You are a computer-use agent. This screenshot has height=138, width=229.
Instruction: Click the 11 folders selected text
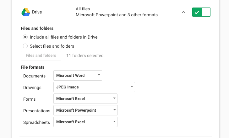pyautogui.click(x=85, y=56)
